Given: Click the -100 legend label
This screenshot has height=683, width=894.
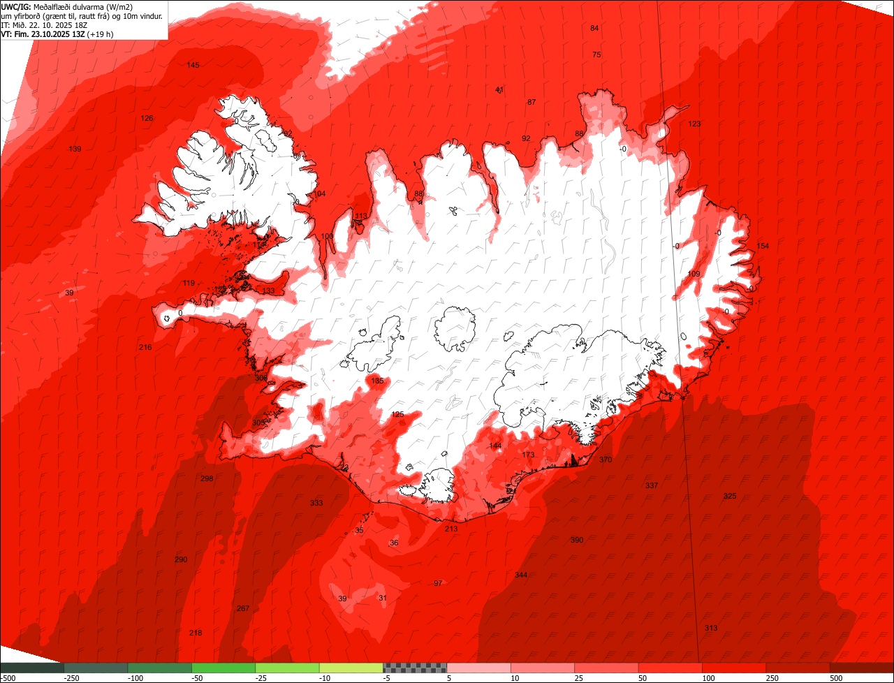Looking at the screenshot, I should [135, 678].
